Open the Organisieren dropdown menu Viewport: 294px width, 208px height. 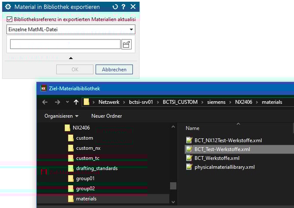61,116
